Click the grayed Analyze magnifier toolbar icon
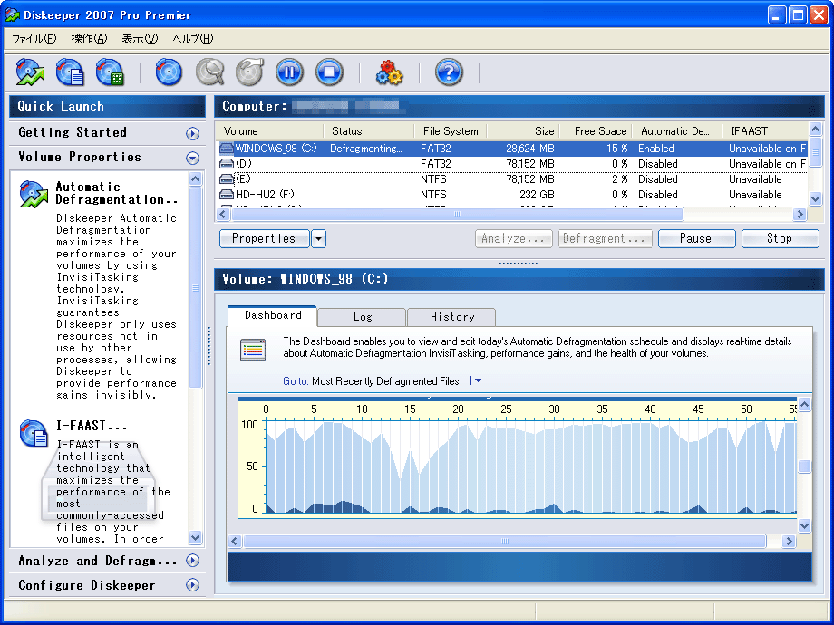 [x=209, y=72]
